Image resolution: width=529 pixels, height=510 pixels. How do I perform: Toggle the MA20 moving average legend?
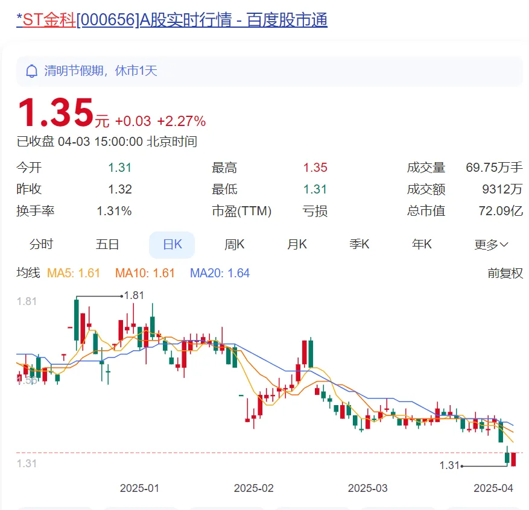(x=220, y=273)
